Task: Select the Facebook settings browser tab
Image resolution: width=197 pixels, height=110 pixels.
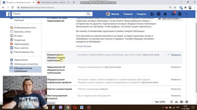Action: [18, 2]
